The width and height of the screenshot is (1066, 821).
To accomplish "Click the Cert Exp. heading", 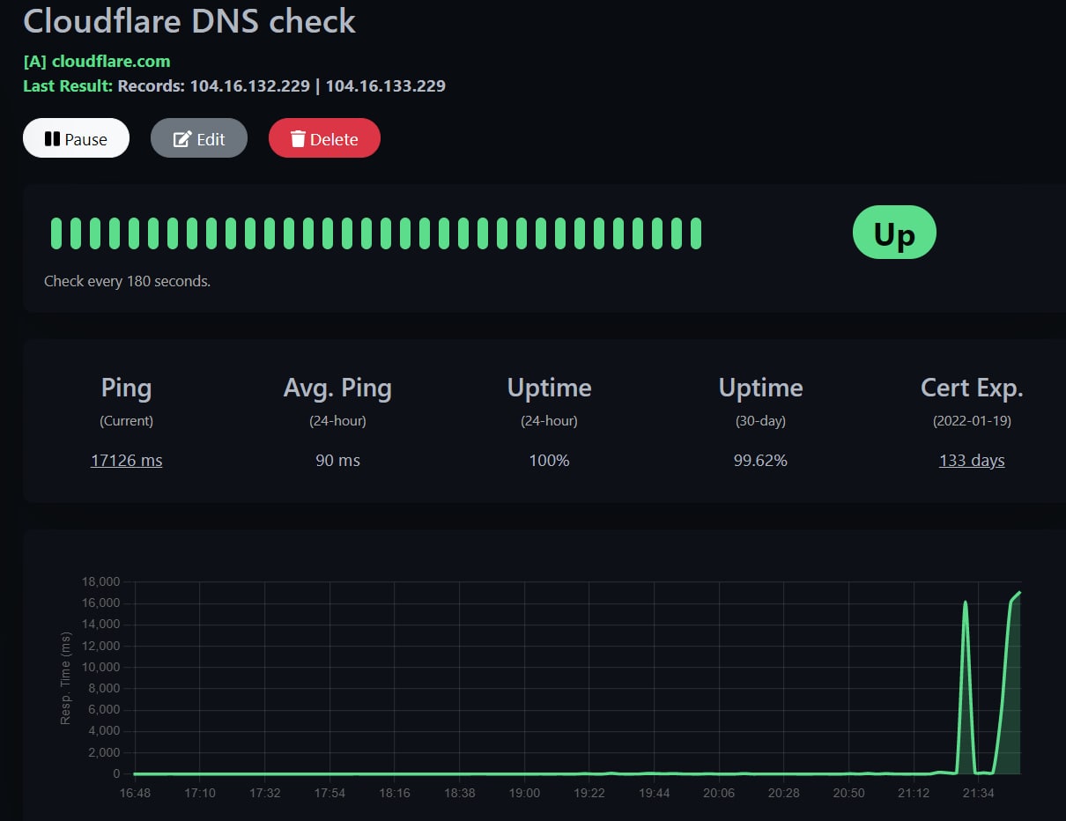I will pos(972,388).
